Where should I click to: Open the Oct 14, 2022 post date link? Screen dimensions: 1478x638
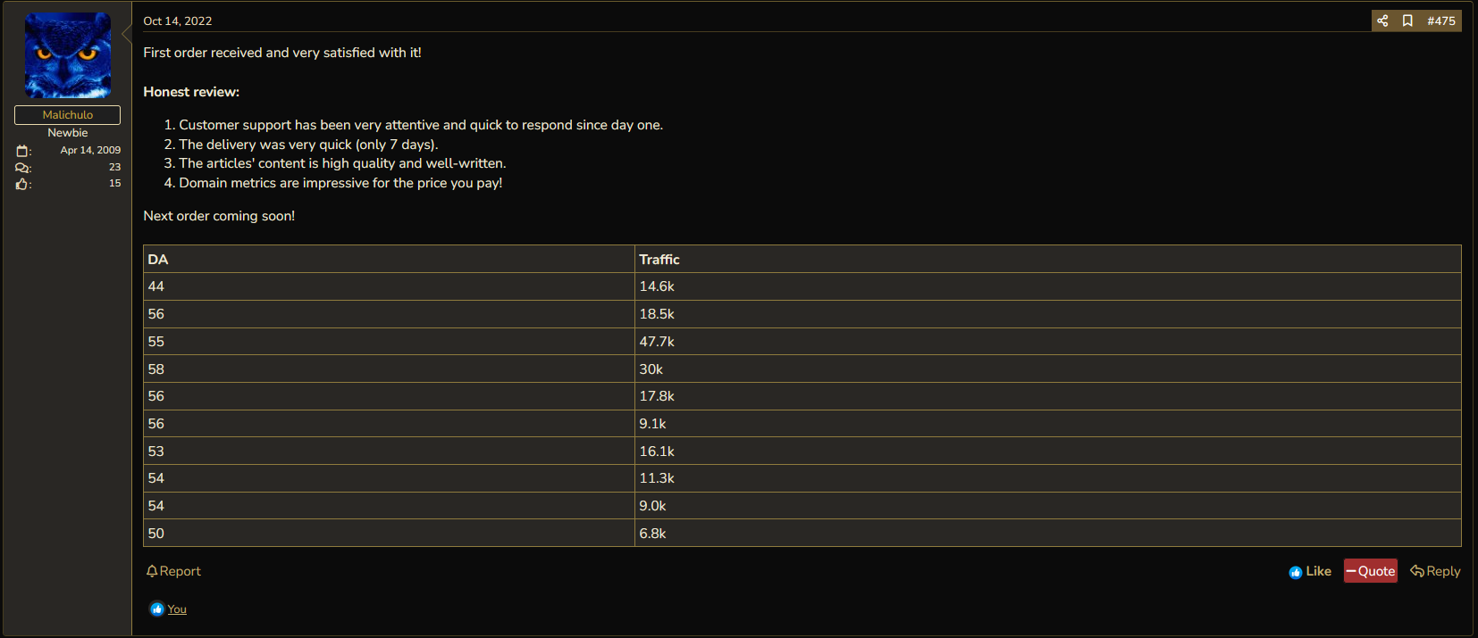pos(178,21)
